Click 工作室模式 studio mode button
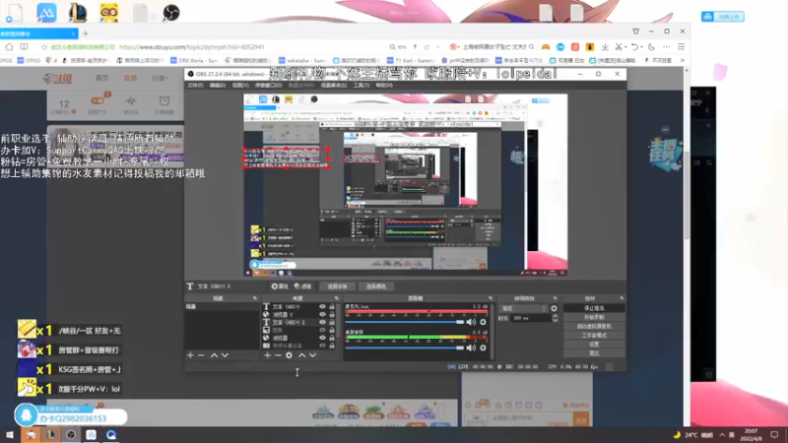Screen dimensions: 788x443 594,336
